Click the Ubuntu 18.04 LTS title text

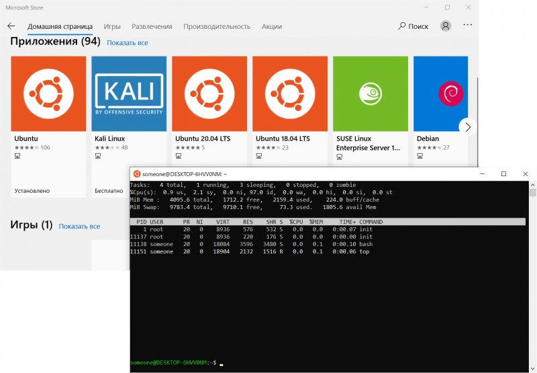click(283, 138)
